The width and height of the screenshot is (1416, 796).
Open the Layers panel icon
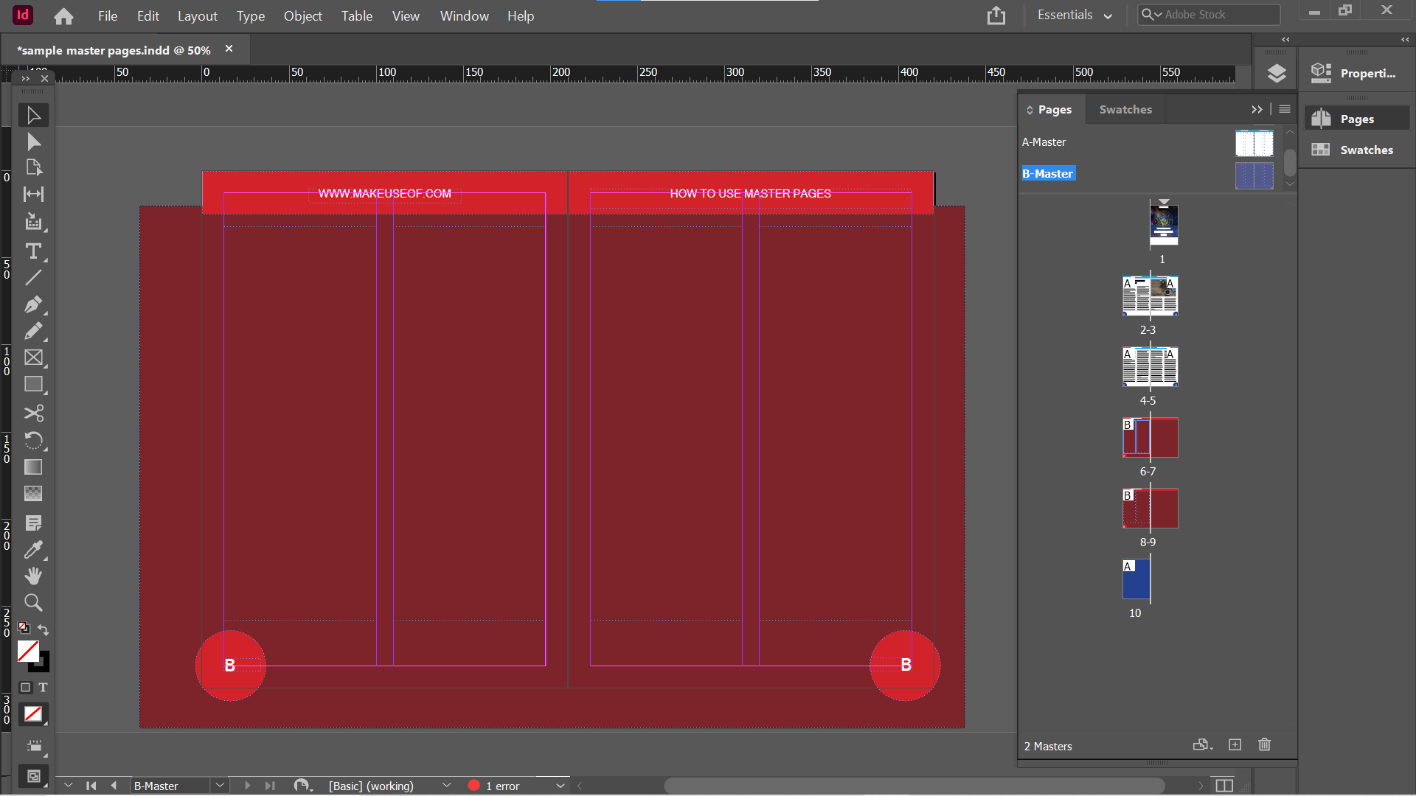1276,73
